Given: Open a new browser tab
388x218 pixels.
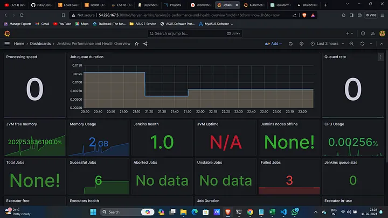Looking at the screenshot, I should 325,5.
